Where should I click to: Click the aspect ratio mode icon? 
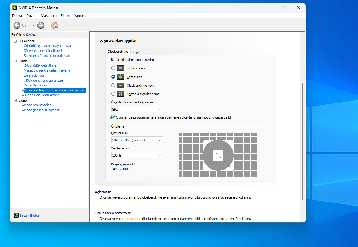[x=120, y=68]
